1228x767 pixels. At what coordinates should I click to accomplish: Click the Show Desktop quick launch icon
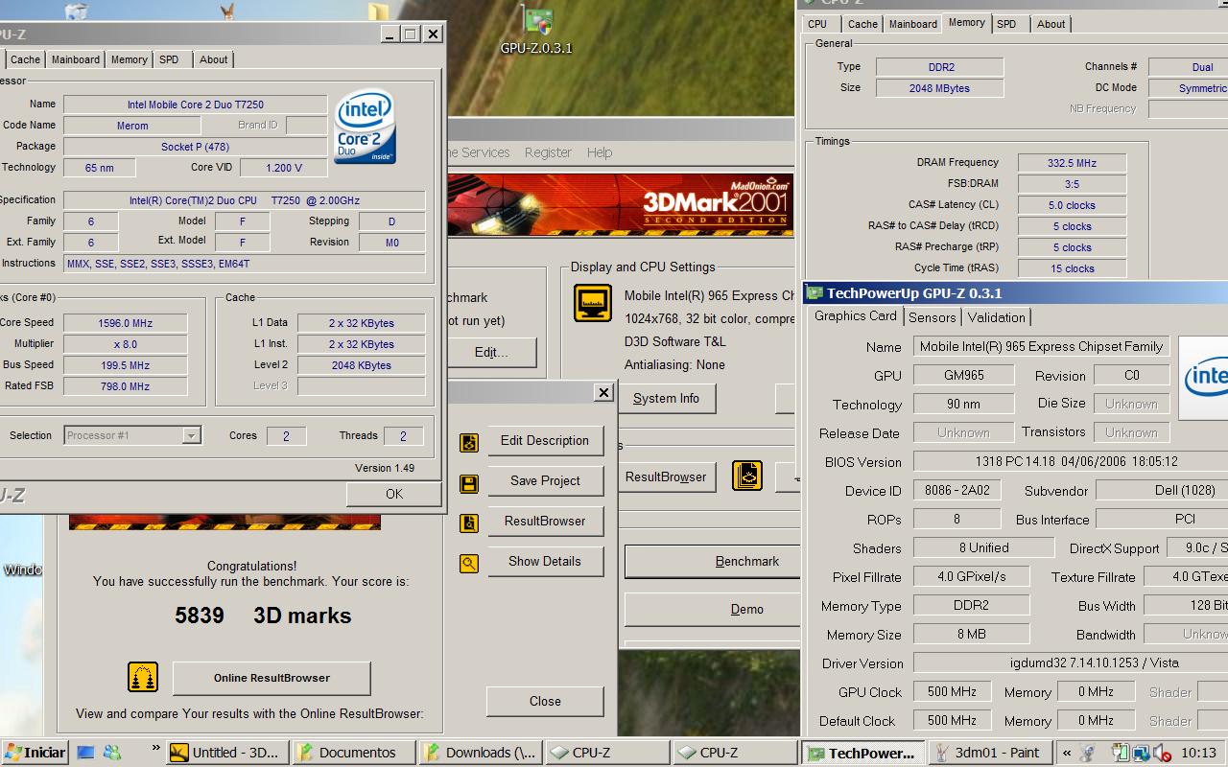87,753
